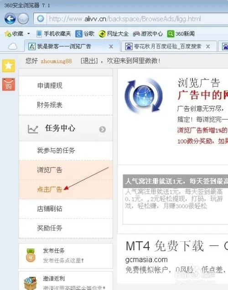The image size is (228, 290).
Task: Go back with the browser back arrow
Action: [10, 19]
